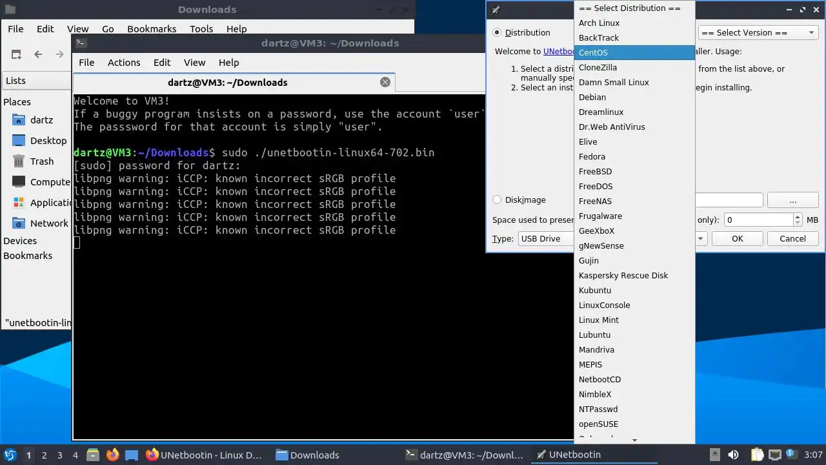
Task: Launch Firefox from taskbar quick launch
Action: click(x=112, y=455)
